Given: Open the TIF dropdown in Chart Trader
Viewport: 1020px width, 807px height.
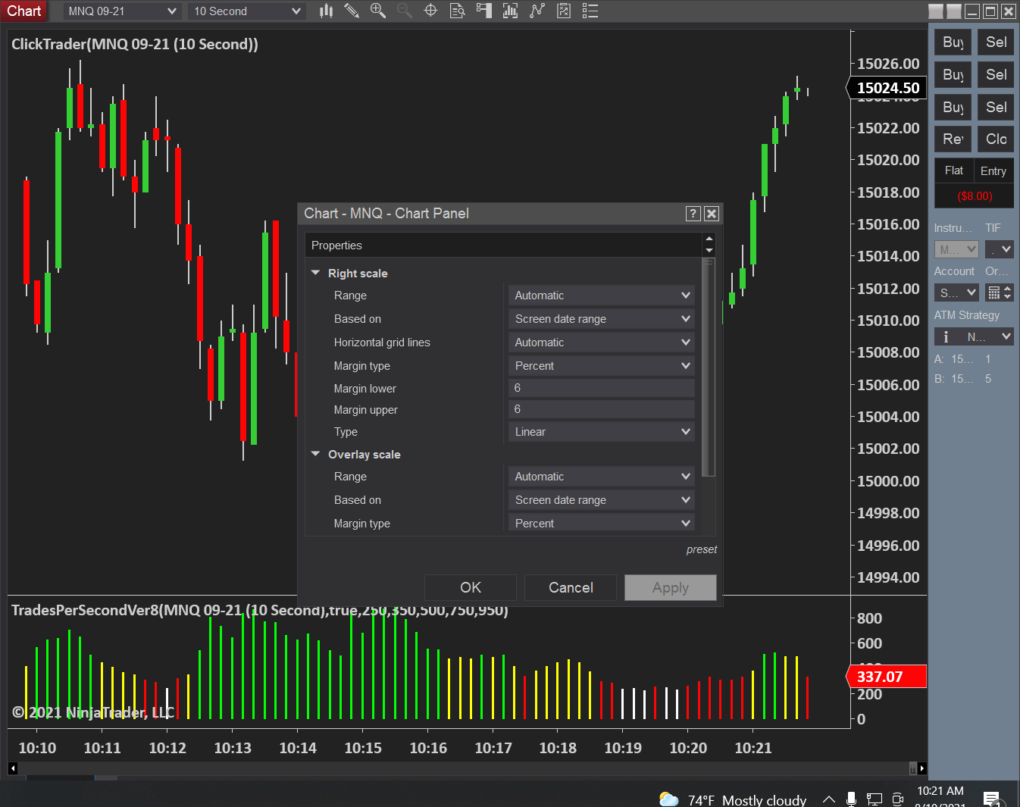Looking at the screenshot, I should click(x=999, y=249).
